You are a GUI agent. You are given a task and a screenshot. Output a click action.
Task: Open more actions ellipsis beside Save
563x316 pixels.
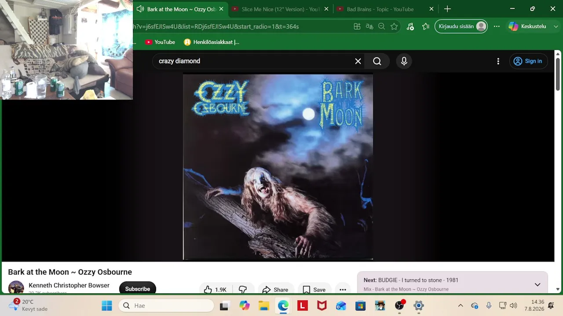343,290
